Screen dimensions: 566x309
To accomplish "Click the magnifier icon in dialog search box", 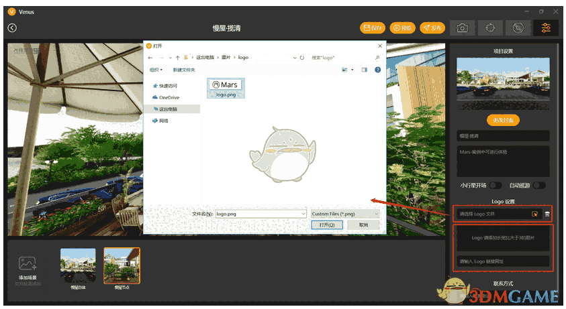I will (x=377, y=58).
